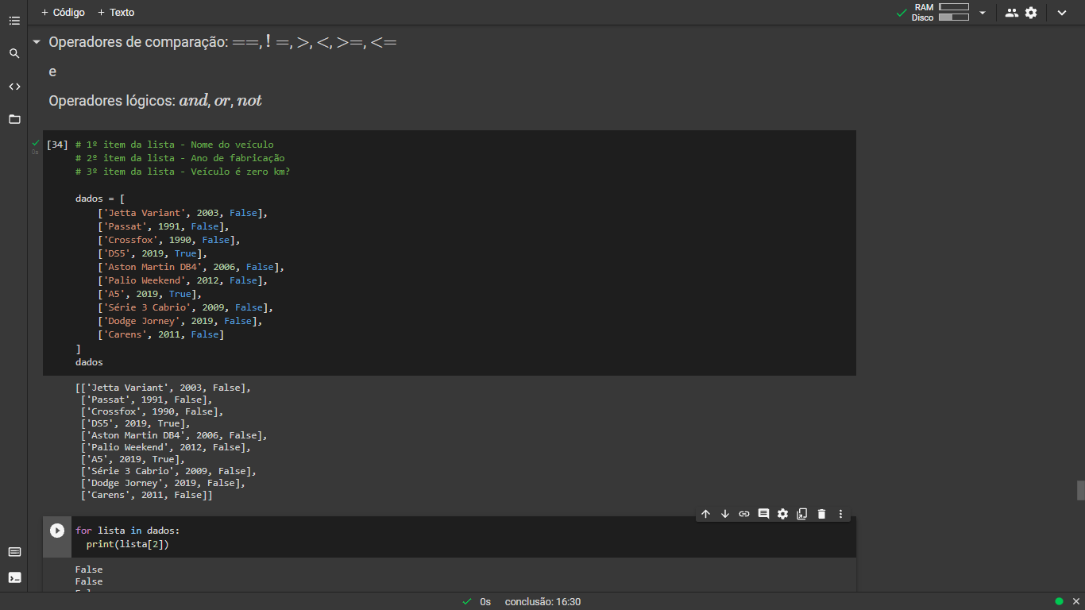The width and height of the screenshot is (1085, 610).
Task: Open the terminal icon in sidebar
Action: tap(14, 577)
